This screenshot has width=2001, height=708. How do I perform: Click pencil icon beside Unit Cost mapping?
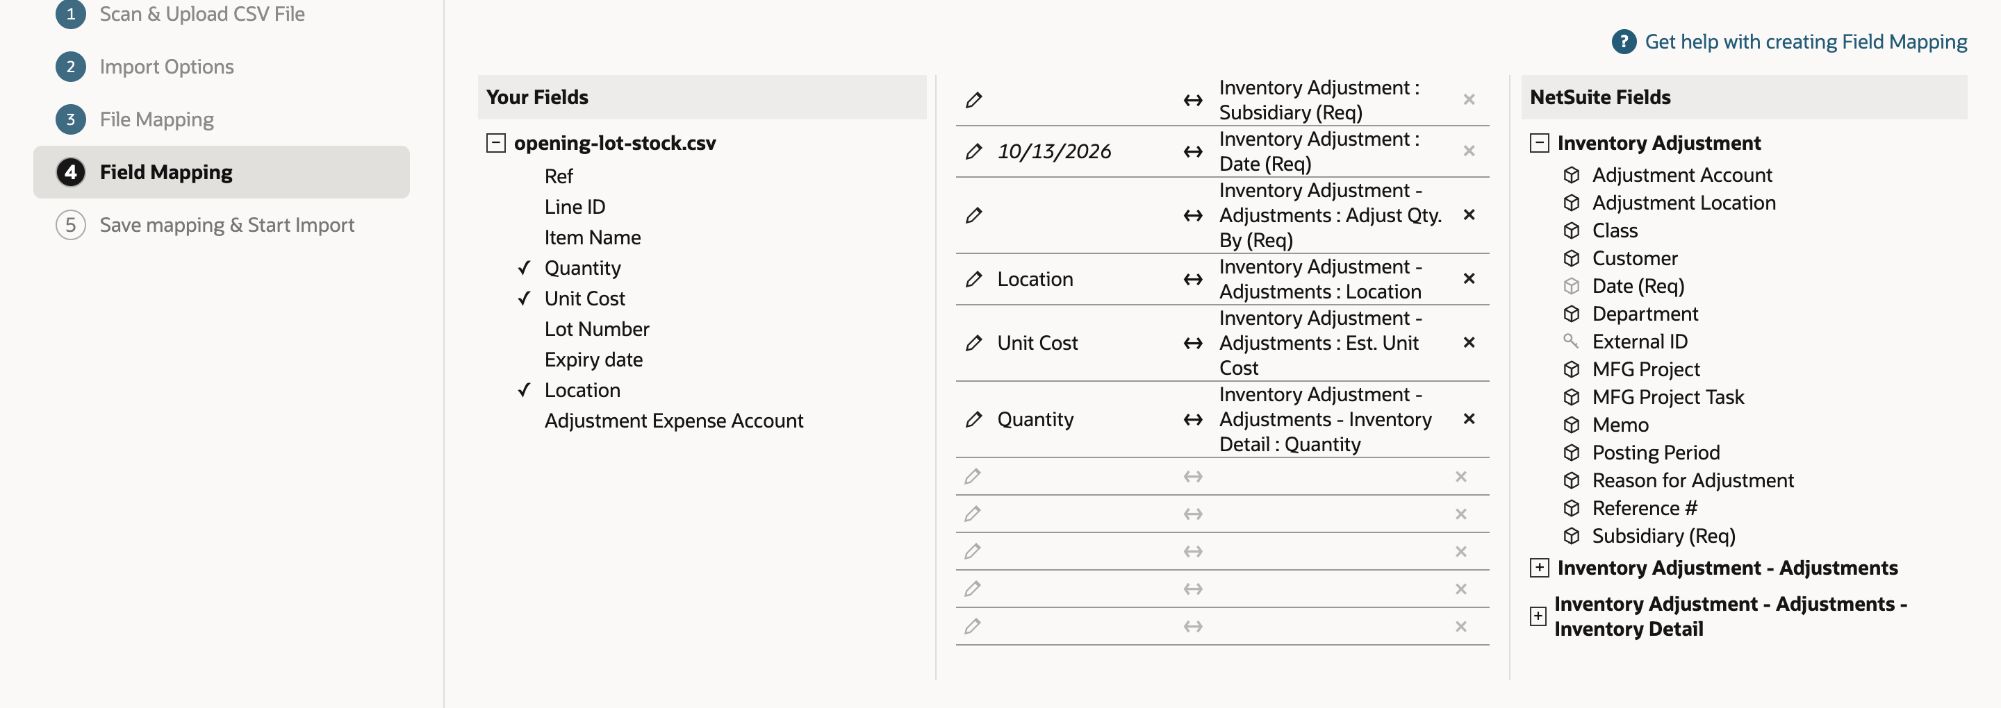coord(973,343)
